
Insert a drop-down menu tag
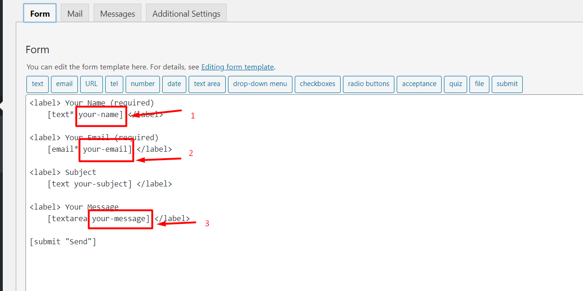pyautogui.click(x=260, y=84)
